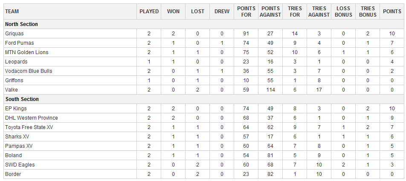Screen dimensions: 406x181
Task: Click the SWD Eagles team name
Action: pos(20,165)
